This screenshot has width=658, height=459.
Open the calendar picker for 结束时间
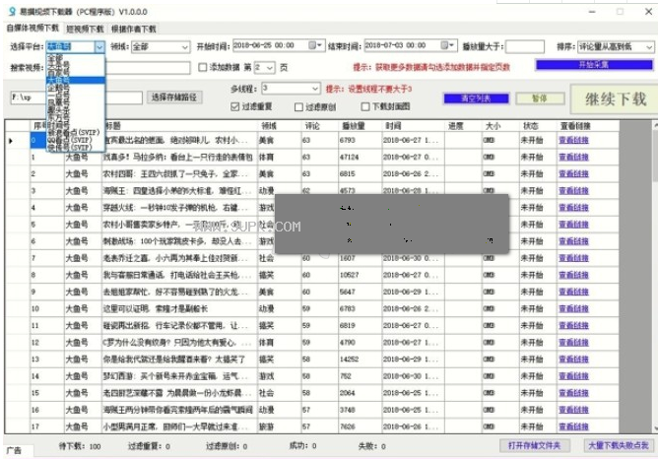(447, 45)
